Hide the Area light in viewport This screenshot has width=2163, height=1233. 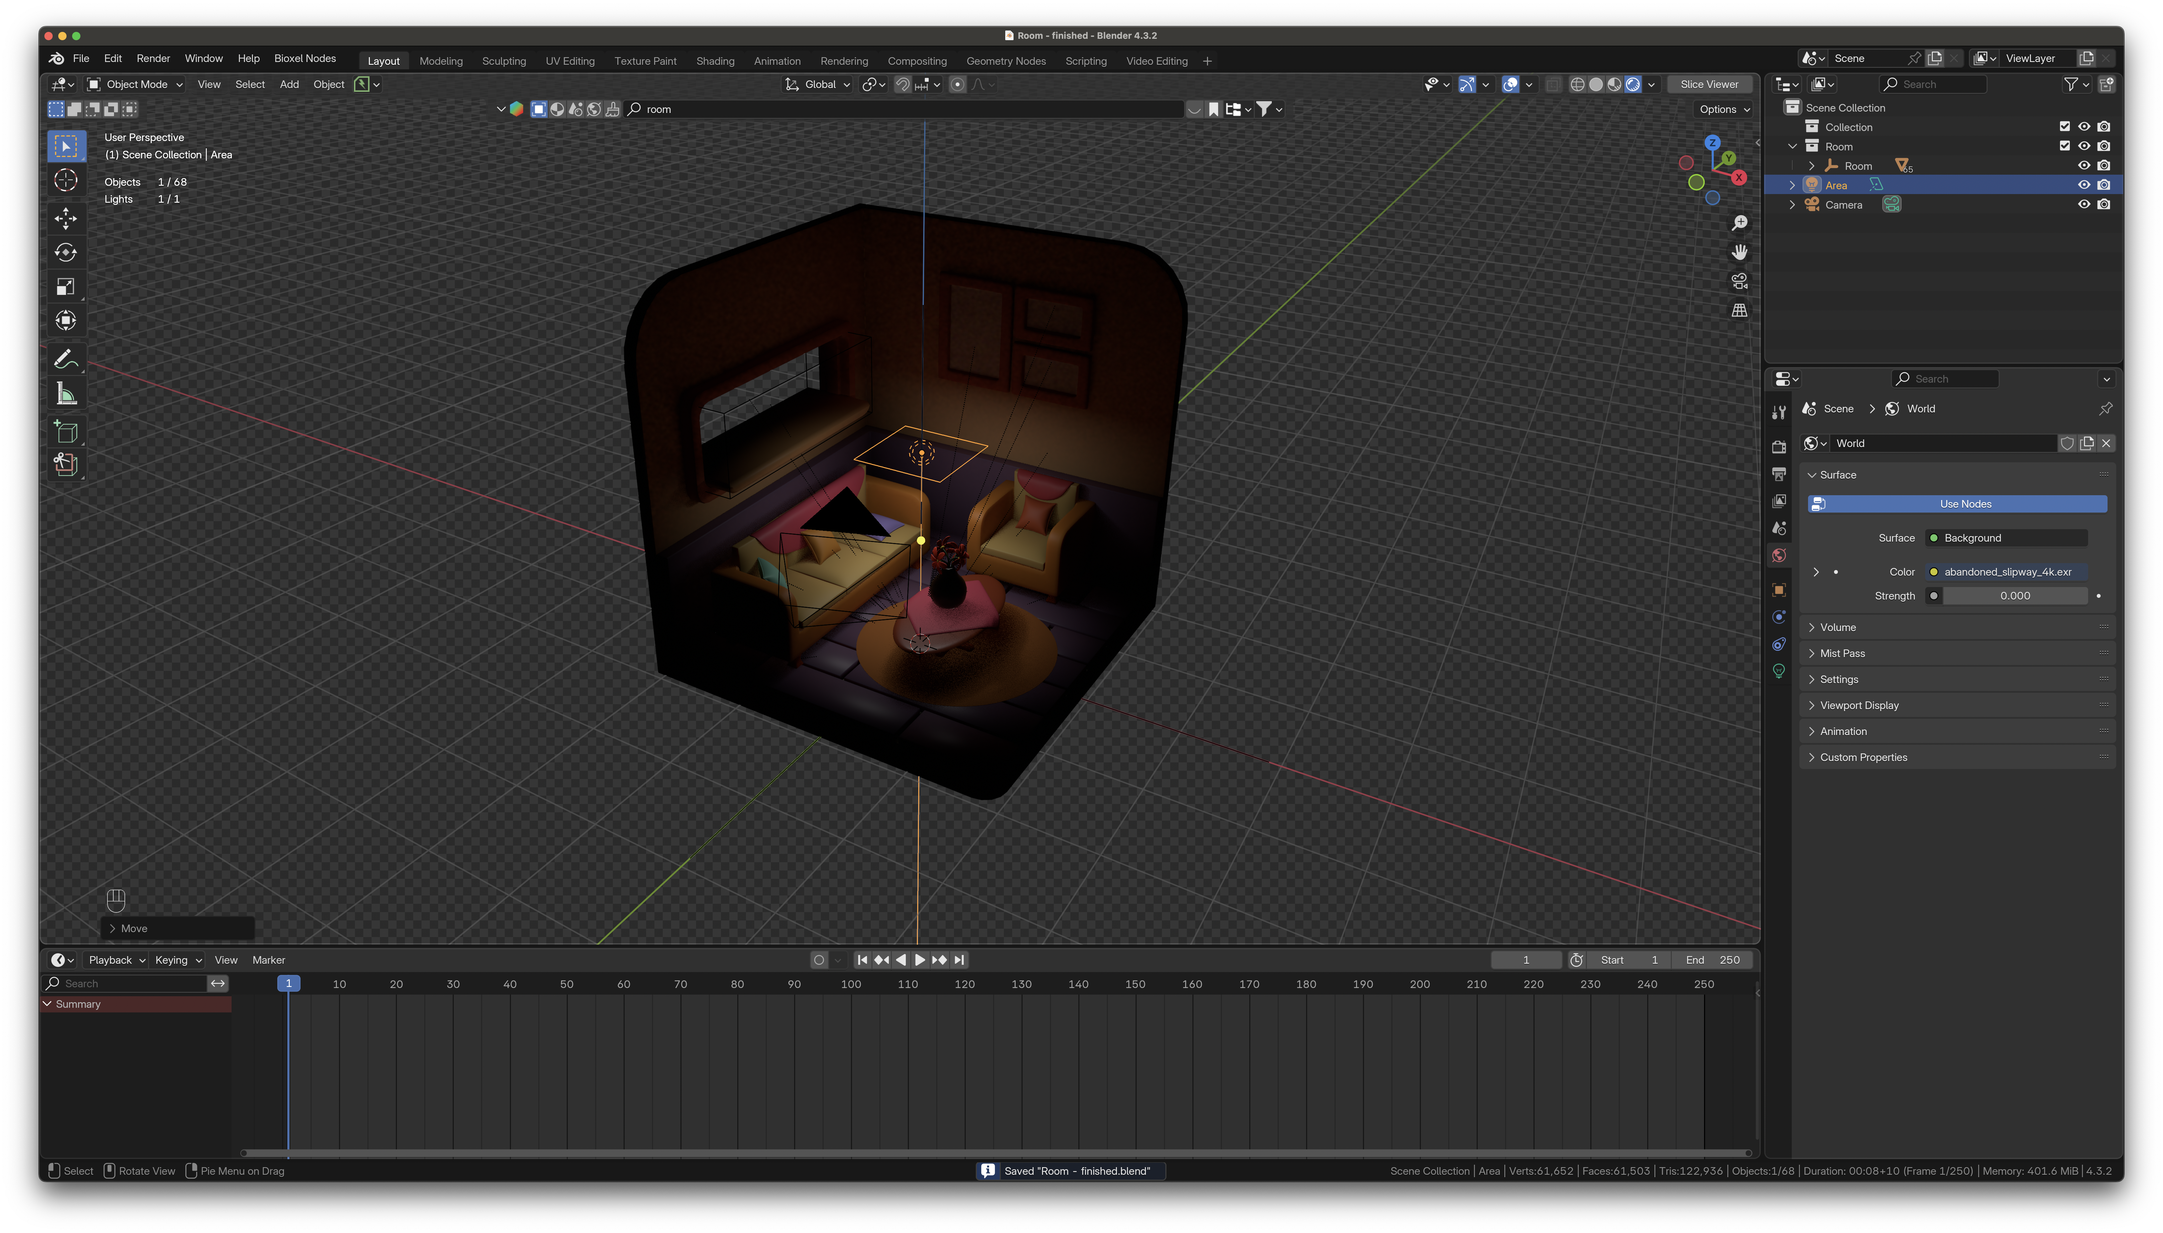pos(2084,185)
